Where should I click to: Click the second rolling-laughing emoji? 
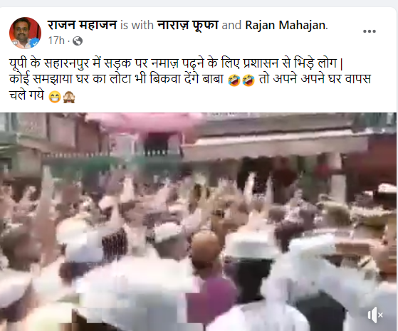point(248,80)
